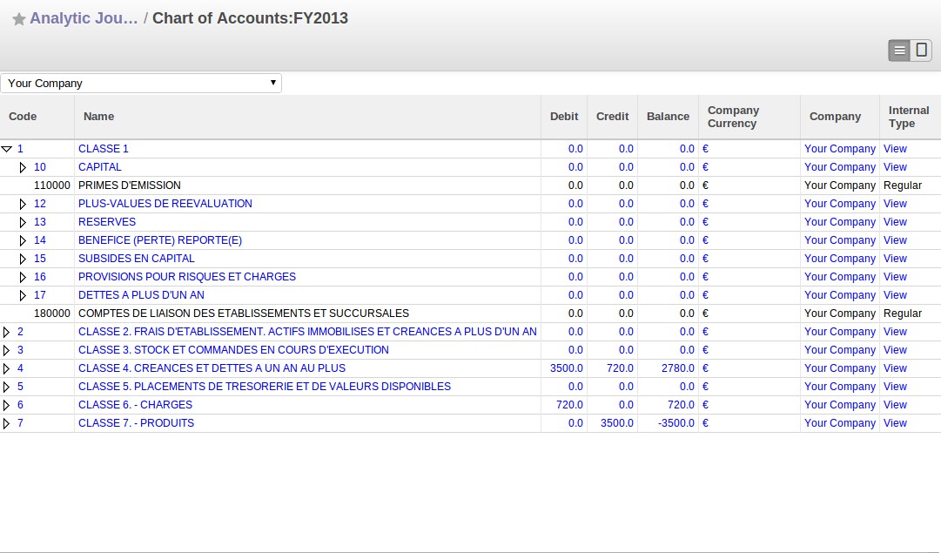Viewport: 941px width, 553px height.
Task: Open PROVISIONS POUR RISQUES ET CHARGES link
Action: click(186, 277)
